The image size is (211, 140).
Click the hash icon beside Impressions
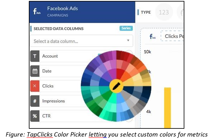35,101
